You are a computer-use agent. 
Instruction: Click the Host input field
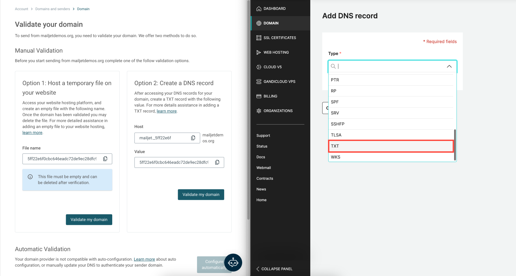tap(167, 138)
